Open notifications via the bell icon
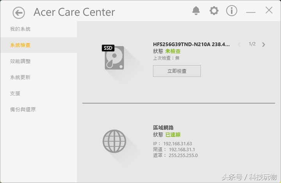281x183 pixels. (x=196, y=11)
